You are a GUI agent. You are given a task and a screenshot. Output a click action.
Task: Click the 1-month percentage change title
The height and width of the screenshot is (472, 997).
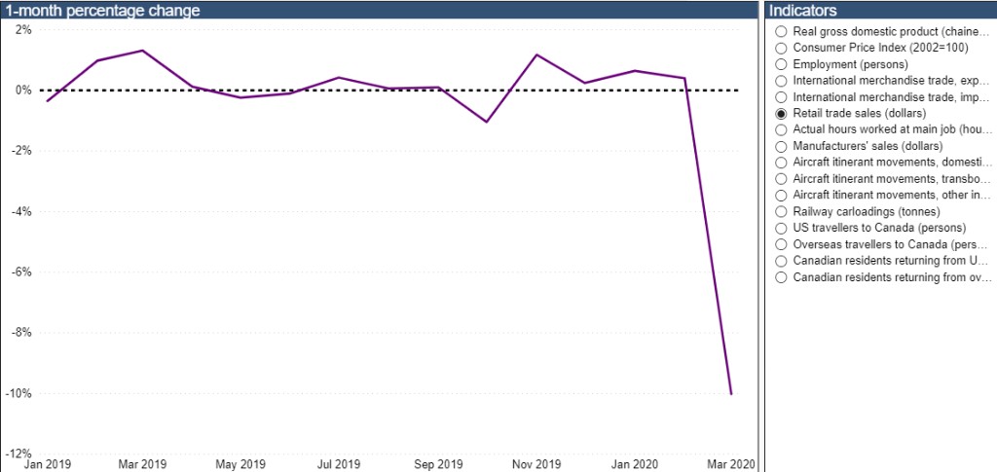(x=102, y=11)
